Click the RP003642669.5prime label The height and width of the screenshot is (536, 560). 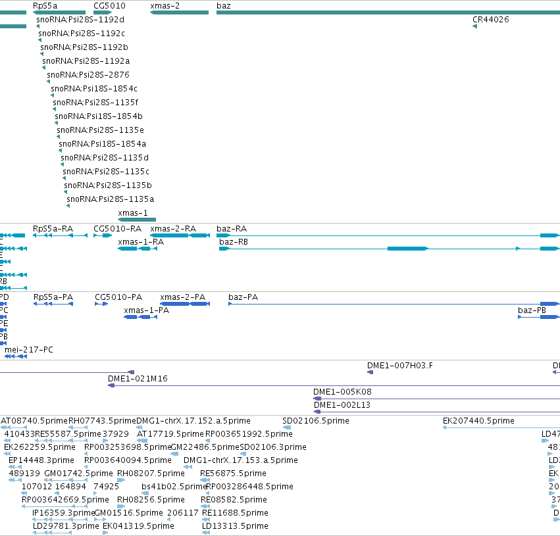coord(65,500)
